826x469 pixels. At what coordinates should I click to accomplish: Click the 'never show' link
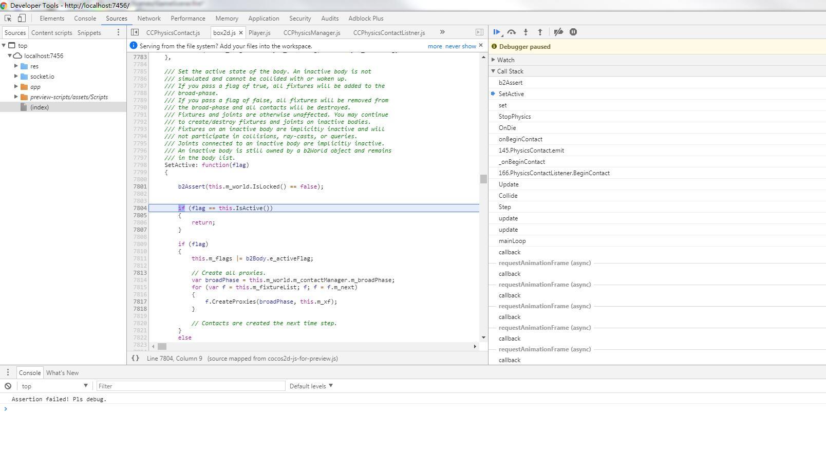[460, 46]
